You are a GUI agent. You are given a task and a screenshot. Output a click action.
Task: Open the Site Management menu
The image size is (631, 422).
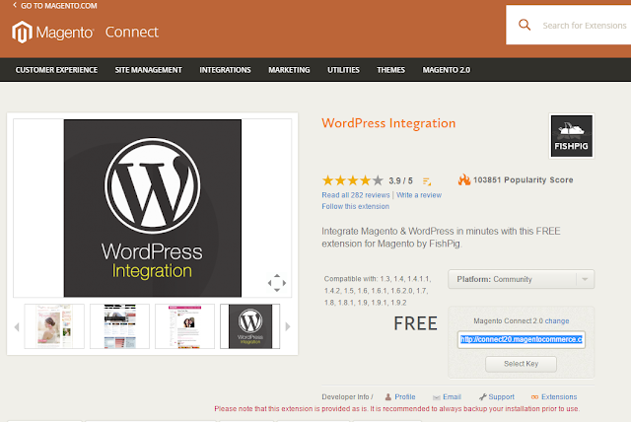(148, 70)
